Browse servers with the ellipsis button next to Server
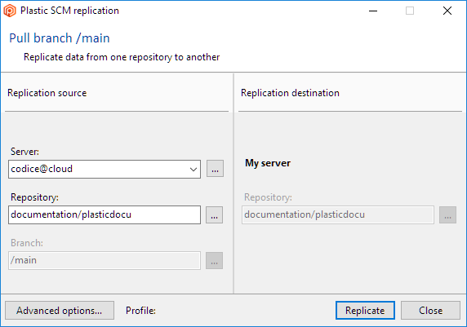 point(215,169)
